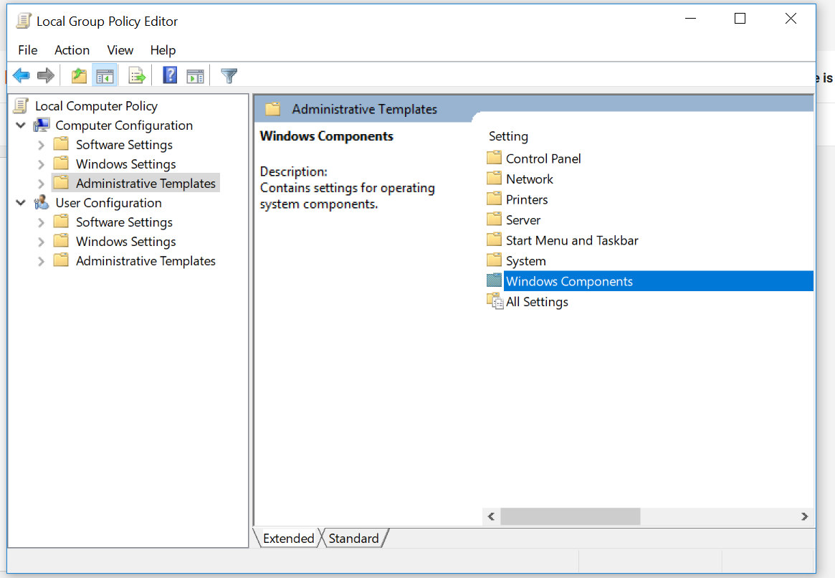Viewport: 835px width, 578px height.
Task: Click the Server folder icon
Action: 494,219
